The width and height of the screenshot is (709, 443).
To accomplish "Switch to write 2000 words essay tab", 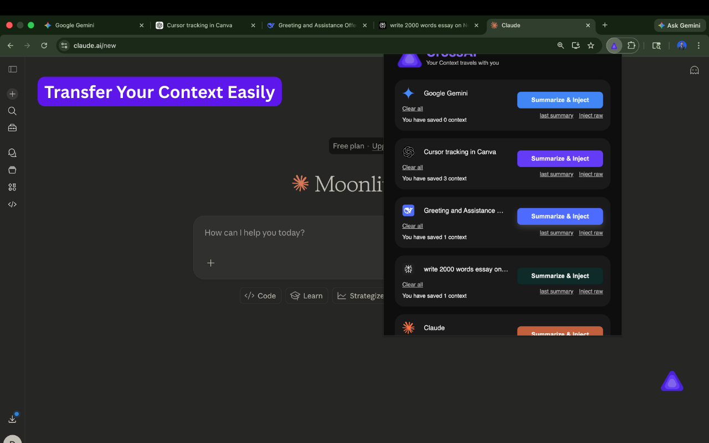I will coord(428,25).
